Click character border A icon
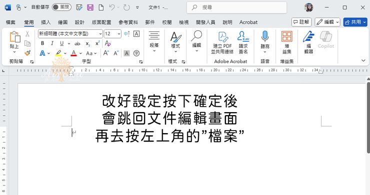The width and height of the screenshot is (370, 195). click(x=136, y=34)
